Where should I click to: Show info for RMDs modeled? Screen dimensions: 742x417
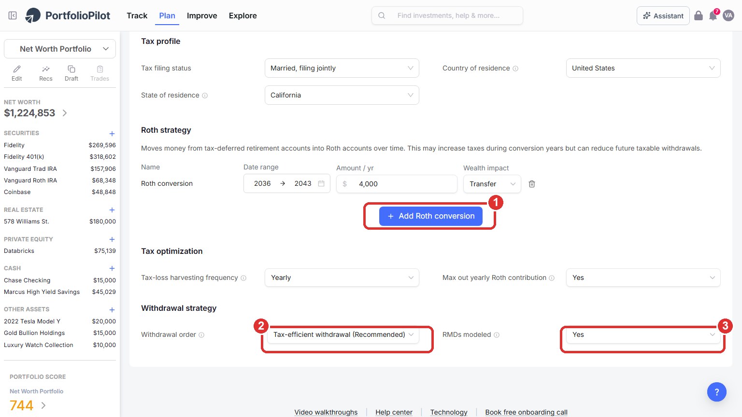(497, 335)
